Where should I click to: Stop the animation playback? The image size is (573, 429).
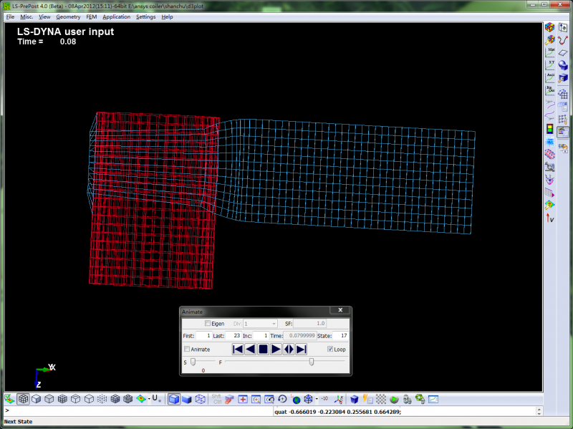(x=263, y=349)
